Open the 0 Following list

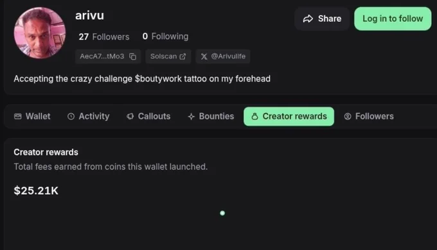coord(166,37)
